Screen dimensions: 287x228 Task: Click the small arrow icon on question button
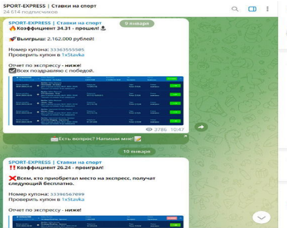tap(185, 136)
